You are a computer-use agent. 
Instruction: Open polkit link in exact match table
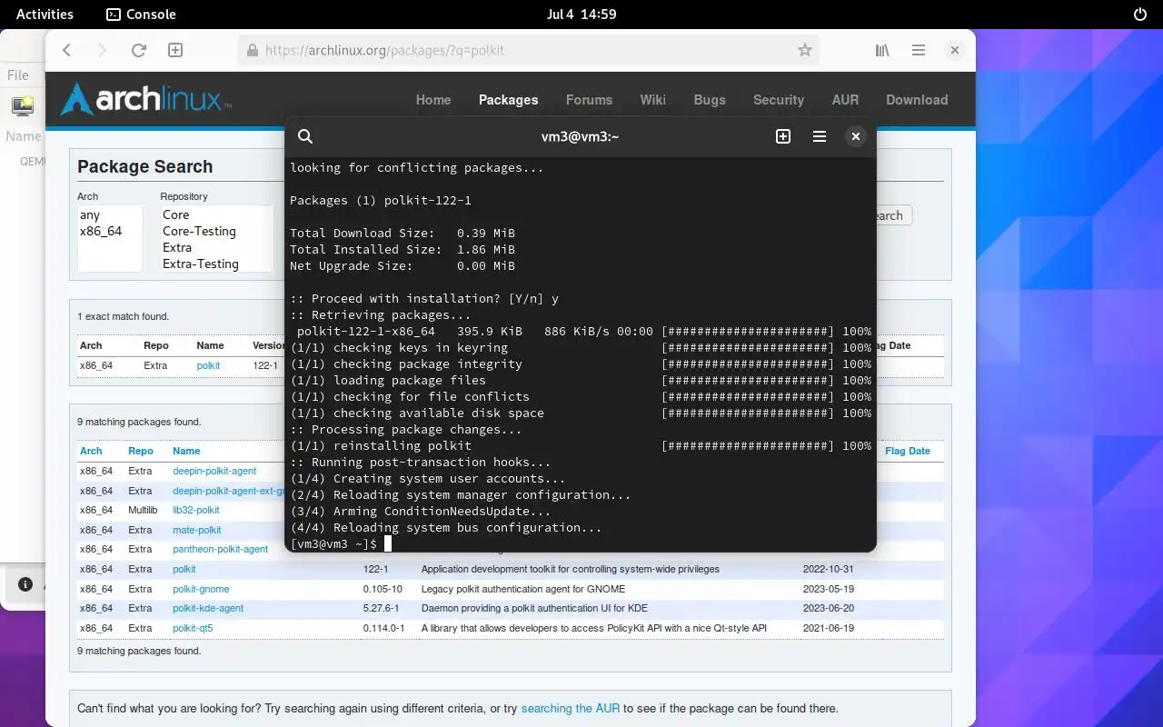tap(208, 365)
